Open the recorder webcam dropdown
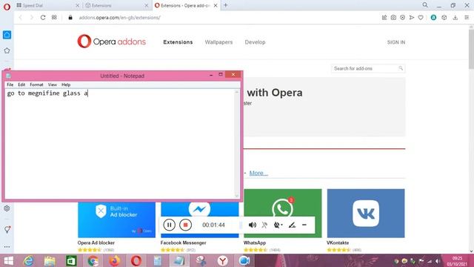The image size is (474, 267). [278, 225]
